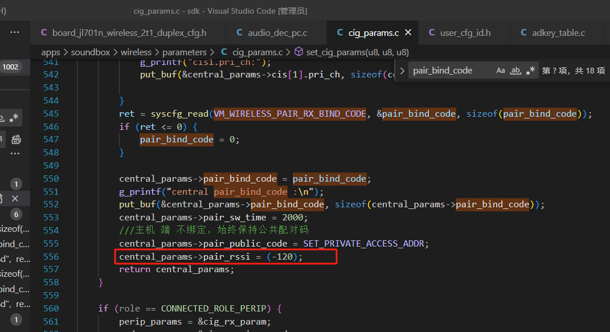Screen dimensions: 610x332
Task: Select the parameters breadcrumb segment
Action: pyautogui.click(x=185, y=52)
